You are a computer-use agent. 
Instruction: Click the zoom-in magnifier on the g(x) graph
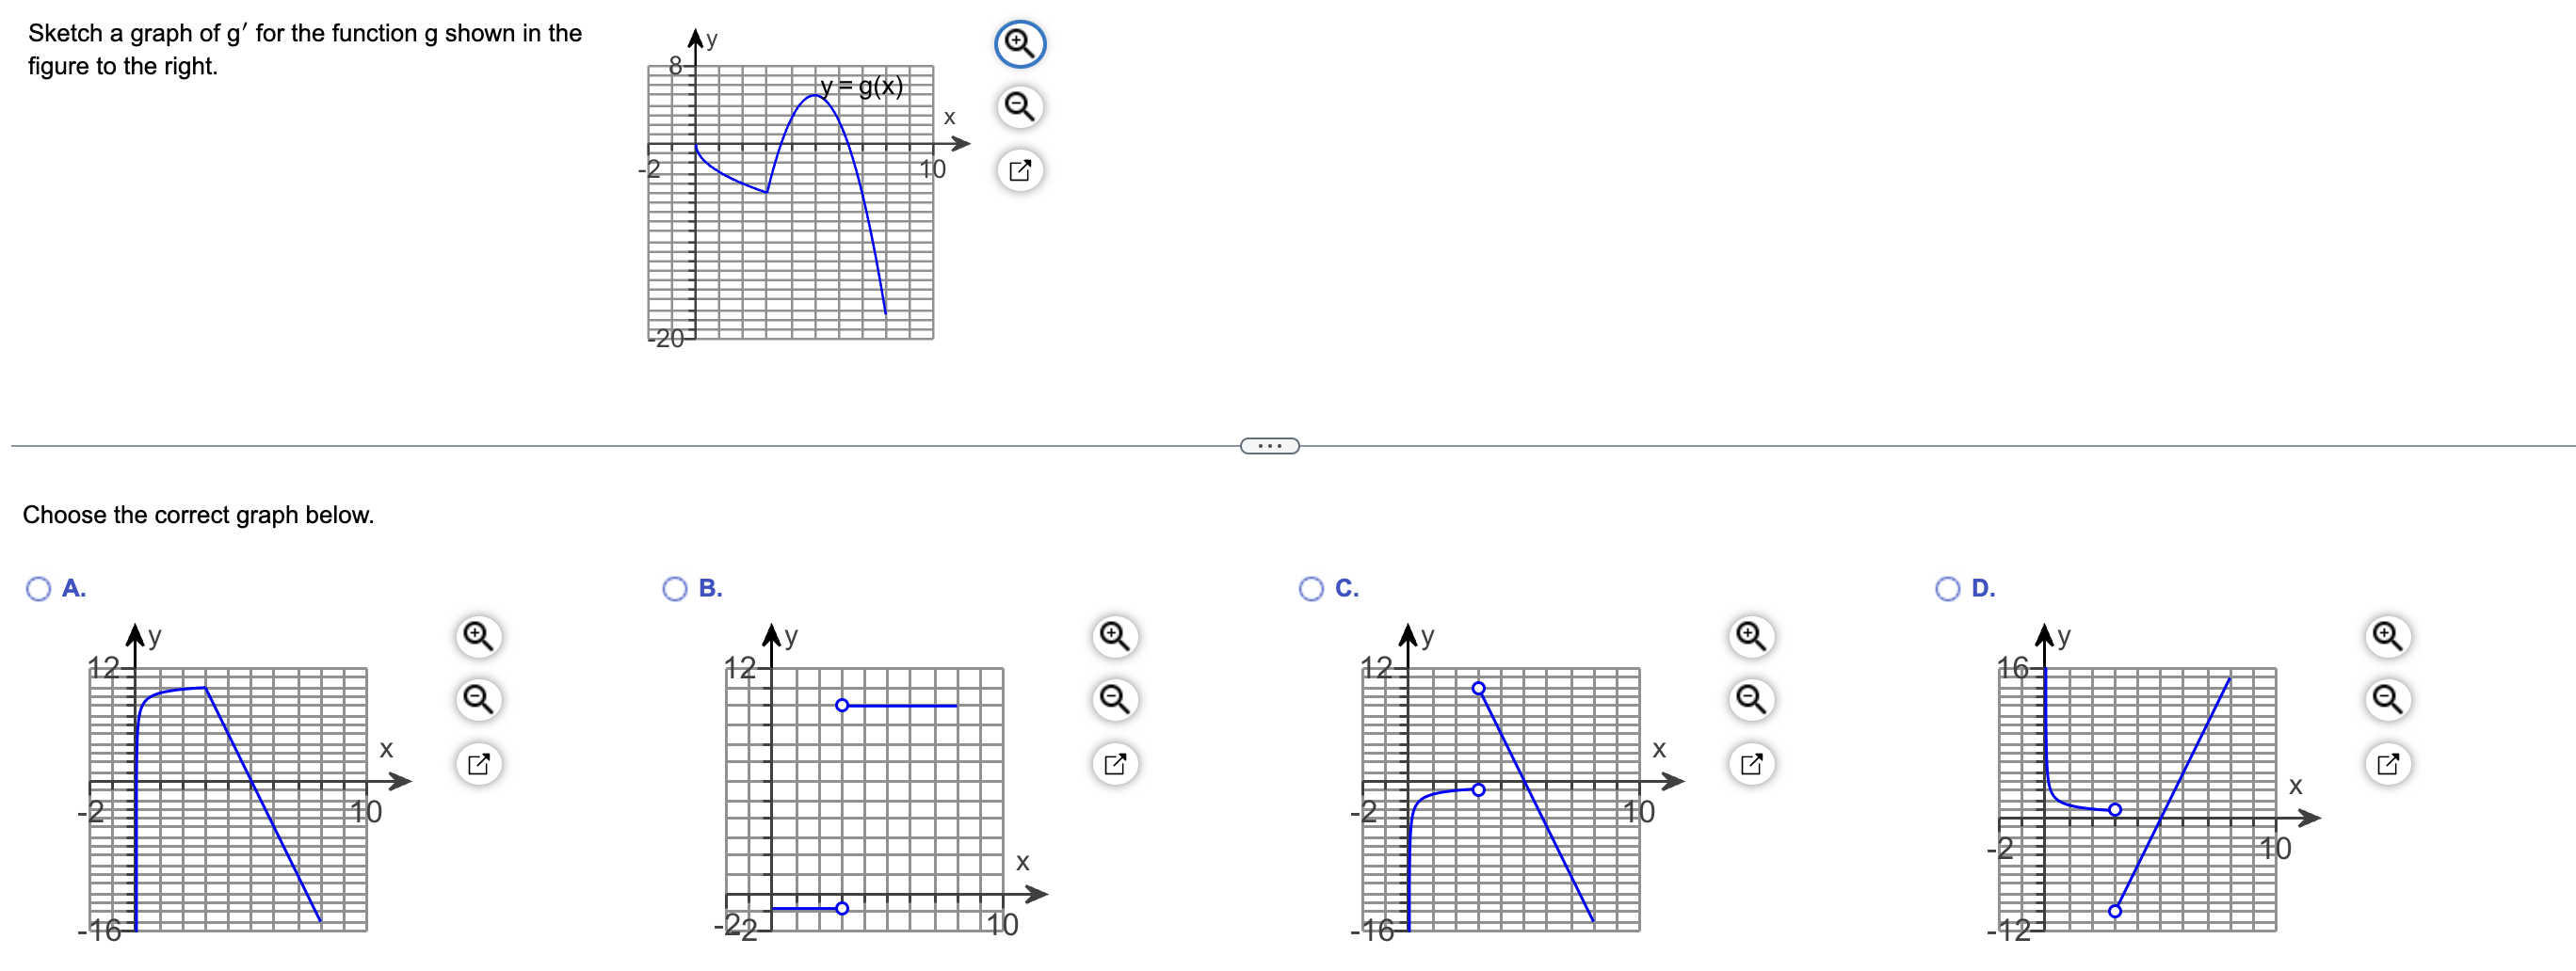tap(1019, 44)
